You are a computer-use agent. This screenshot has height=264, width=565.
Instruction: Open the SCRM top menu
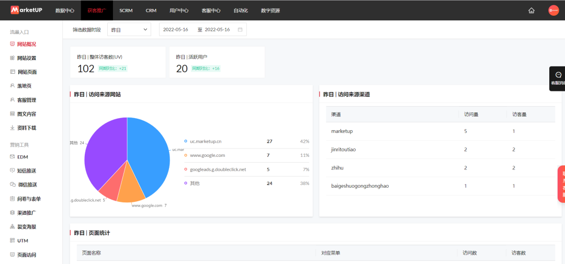point(126,10)
